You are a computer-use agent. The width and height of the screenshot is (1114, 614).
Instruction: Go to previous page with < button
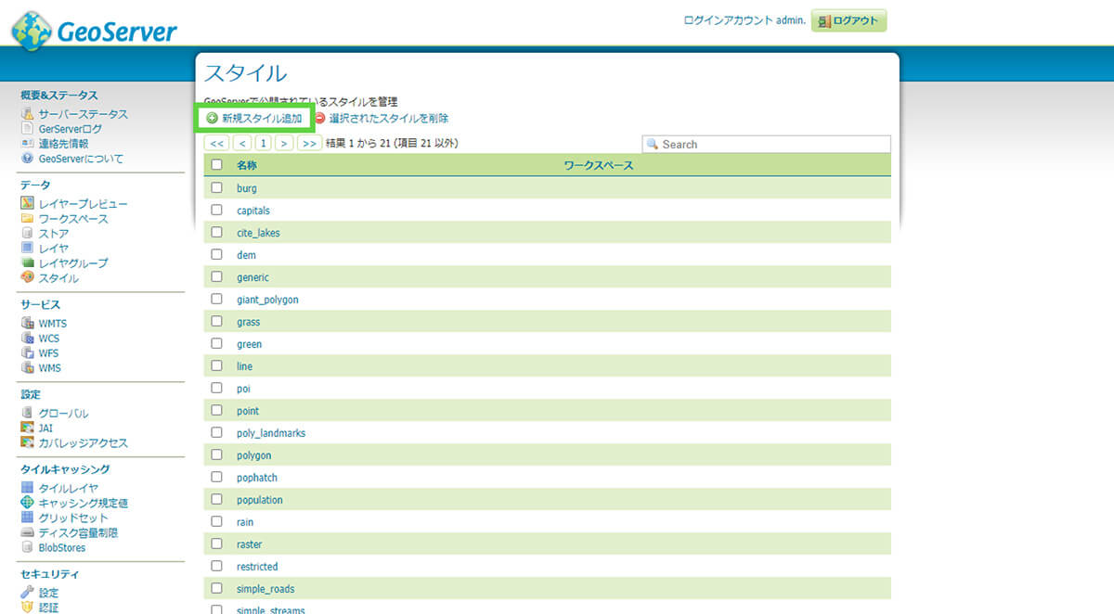point(242,144)
